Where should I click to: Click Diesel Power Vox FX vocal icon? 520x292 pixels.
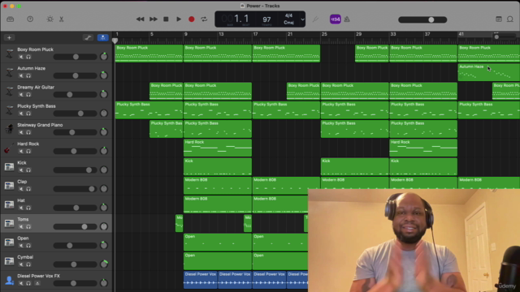pos(9,280)
